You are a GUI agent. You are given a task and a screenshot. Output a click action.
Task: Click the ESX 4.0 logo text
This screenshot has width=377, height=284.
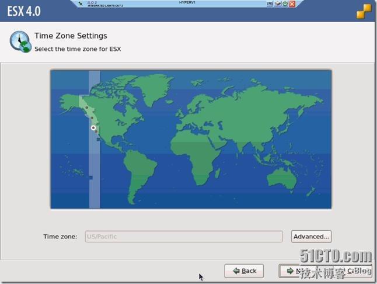click(24, 11)
